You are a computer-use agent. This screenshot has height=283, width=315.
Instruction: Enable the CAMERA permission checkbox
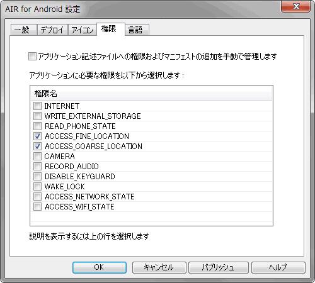pos(37,157)
